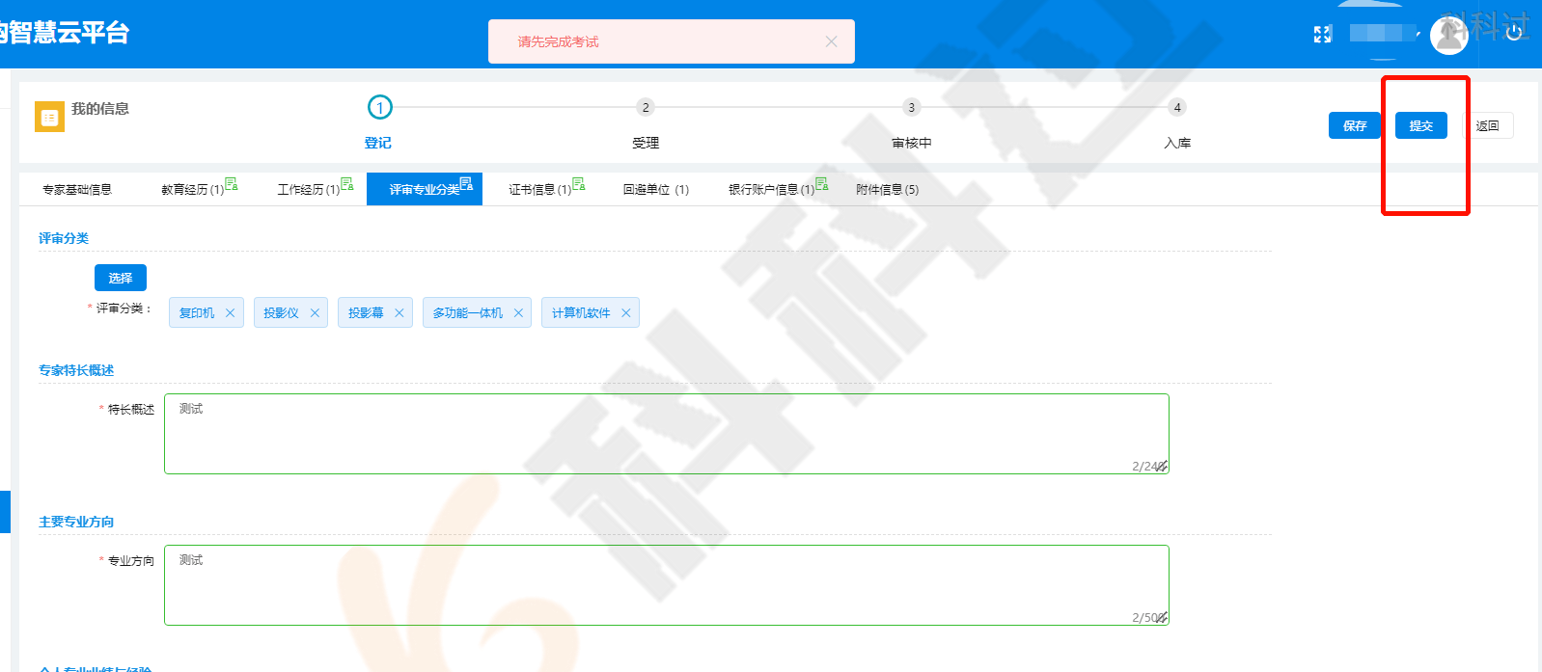Go to the 证书信息 tab
Screen dimensions: 1542x672
[540, 190]
